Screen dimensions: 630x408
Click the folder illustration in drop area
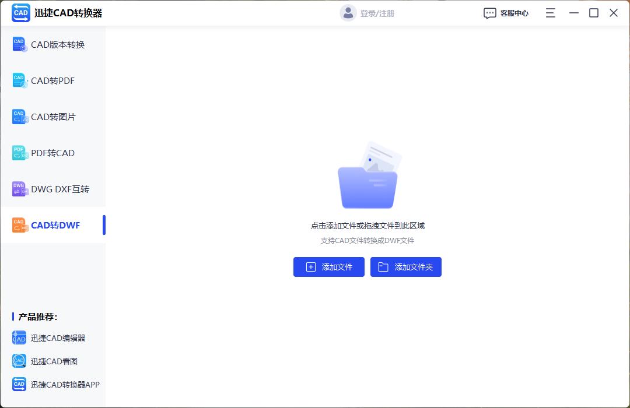point(367,174)
